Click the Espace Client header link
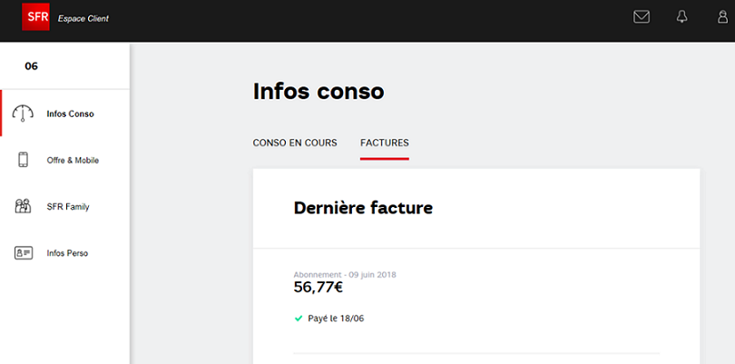 pos(83,19)
